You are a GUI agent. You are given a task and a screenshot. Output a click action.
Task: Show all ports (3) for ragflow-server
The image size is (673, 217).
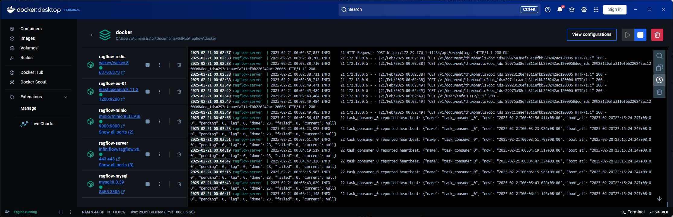pyautogui.click(x=116, y=165)
